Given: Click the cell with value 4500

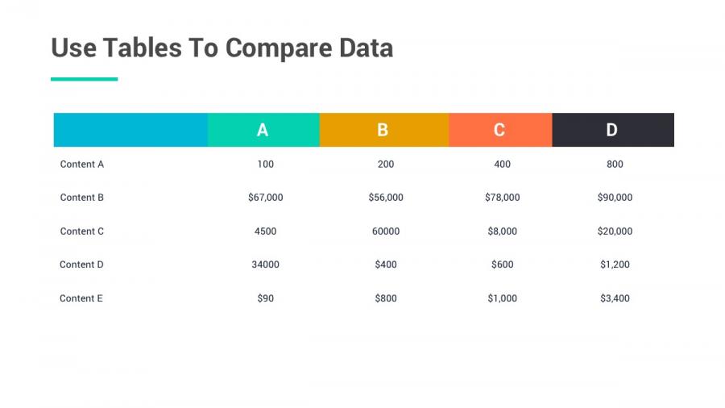Looking at the screenshot, I should pos(266,231).
